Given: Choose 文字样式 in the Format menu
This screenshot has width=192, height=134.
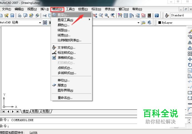Looking at the screenshot, I should (x=71, y=48).
